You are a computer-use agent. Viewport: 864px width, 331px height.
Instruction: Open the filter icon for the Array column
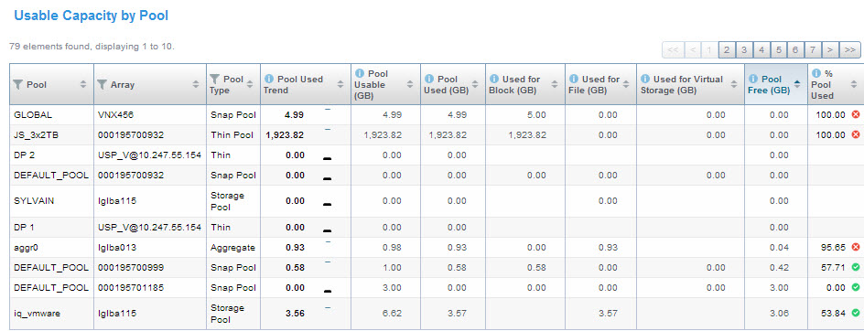coord(102,84)
